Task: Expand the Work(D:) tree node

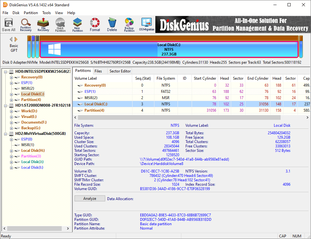Action: click(12, 111)
